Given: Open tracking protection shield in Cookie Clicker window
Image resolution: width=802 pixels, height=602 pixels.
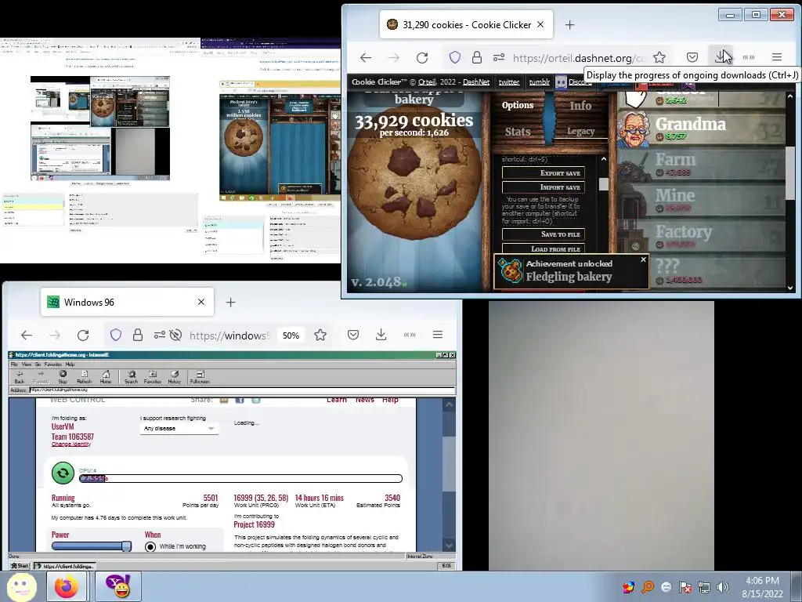Looking at the screenshot, I should coord(455,57).
